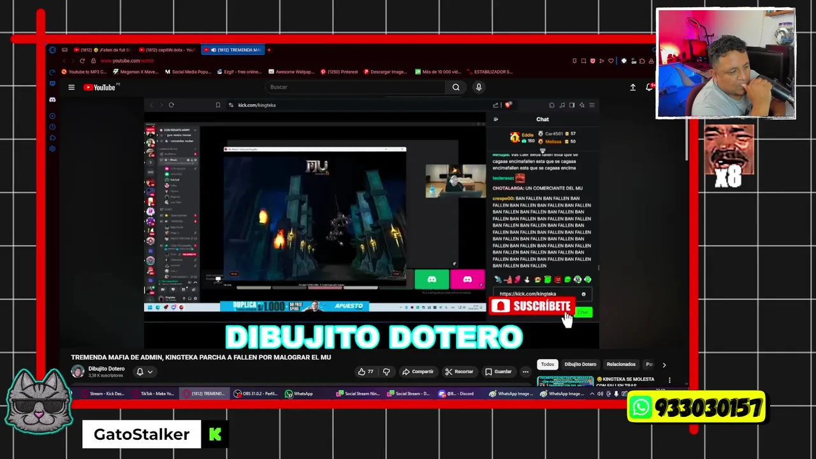Image resolution: width=816 pixels, height=459 pixels.
Task: Open the Discord window in the taskbar
Action: click(x=458, y=394)
